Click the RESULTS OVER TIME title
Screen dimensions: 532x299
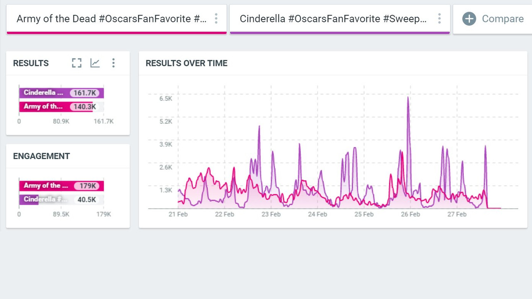[187, 63]
